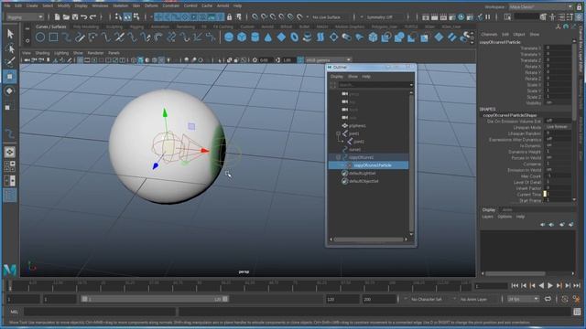Create a NURBS sphere from the shelf

[x=229, y=37]
